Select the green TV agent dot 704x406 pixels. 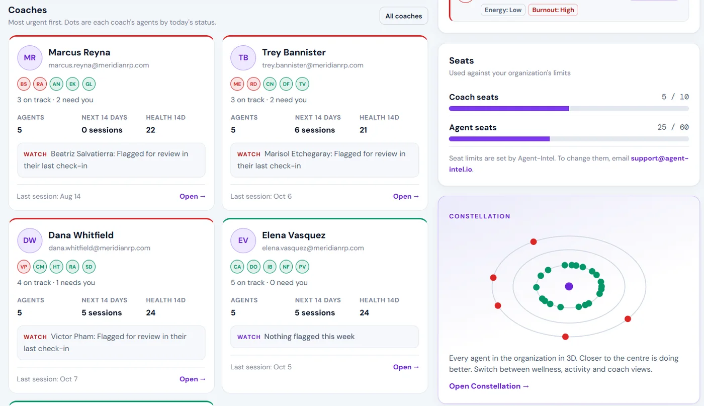pos(302,84)
